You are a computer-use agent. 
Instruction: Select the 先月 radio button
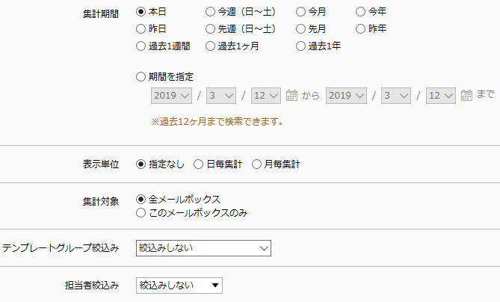click(300, 29)
